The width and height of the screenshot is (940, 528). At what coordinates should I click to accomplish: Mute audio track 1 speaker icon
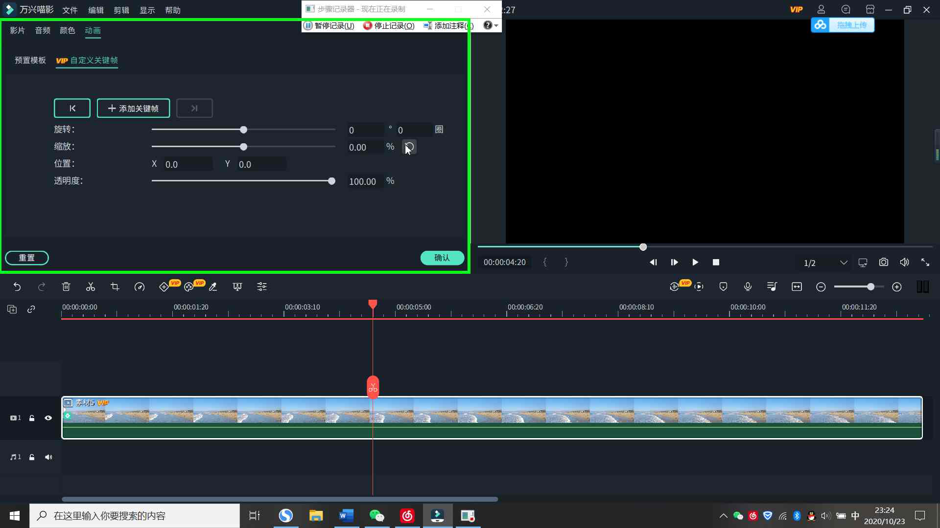[48, 457]
